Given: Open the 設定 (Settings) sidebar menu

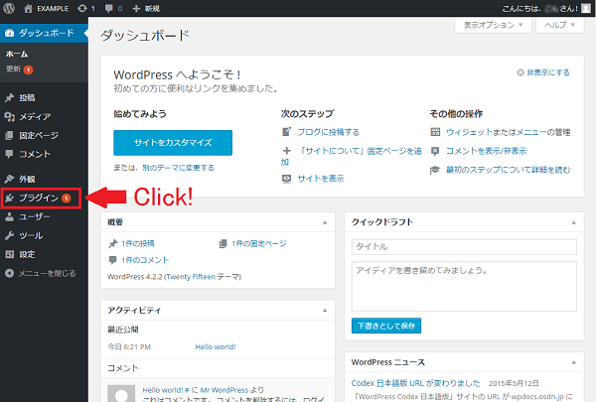Looking at the screenshot, I should 26,254.
